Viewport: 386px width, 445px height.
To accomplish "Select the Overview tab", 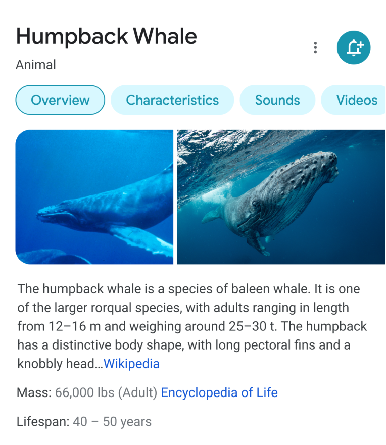I will pyautogui.click(x=60, y=100).
